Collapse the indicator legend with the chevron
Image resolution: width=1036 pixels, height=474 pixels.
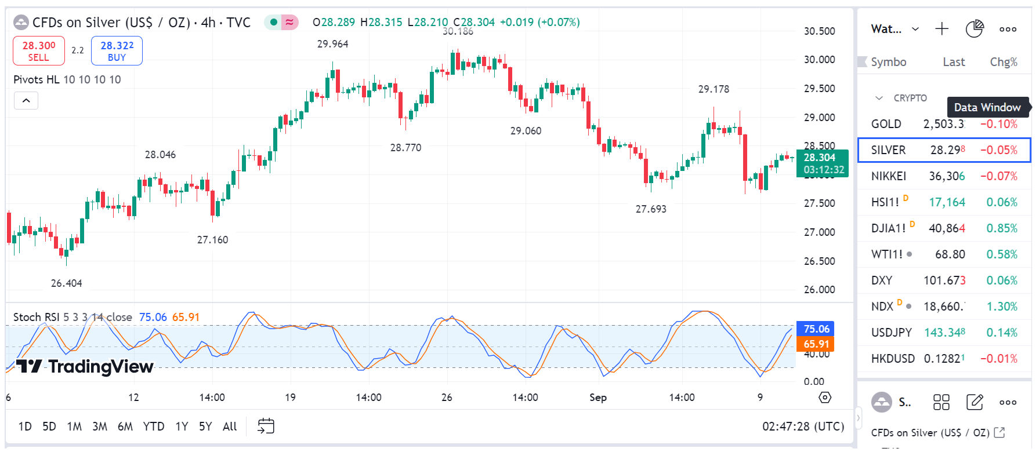pos(26,101)
